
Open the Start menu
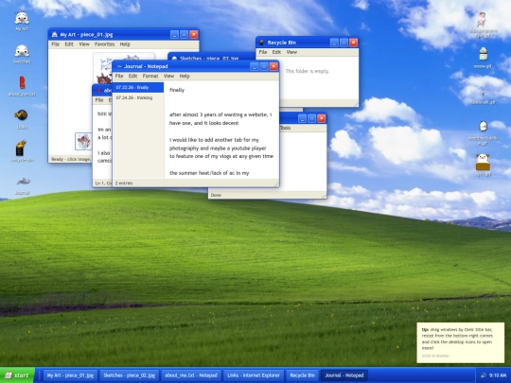[x=17, y=375]
